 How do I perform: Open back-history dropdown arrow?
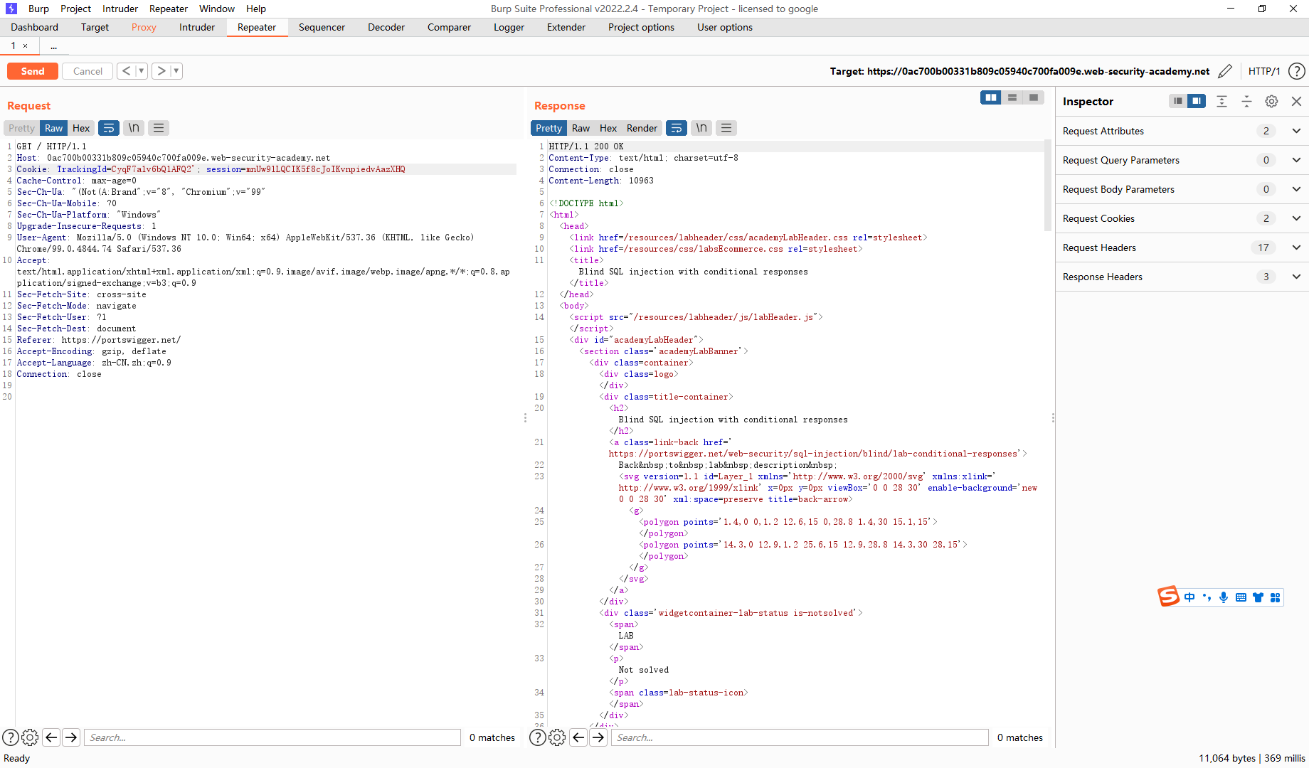tap(141, 70)
